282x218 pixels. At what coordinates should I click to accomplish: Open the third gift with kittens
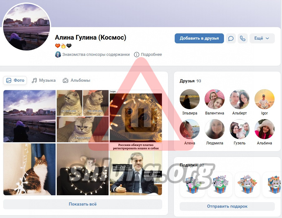coord(247,185)
